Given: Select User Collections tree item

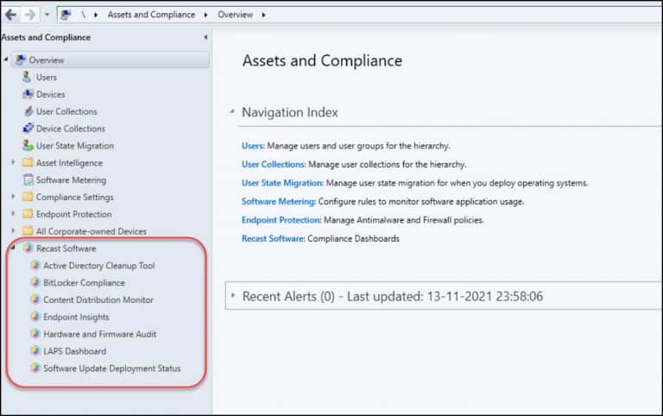Looking at the screenshot, I should coord(66,111).
